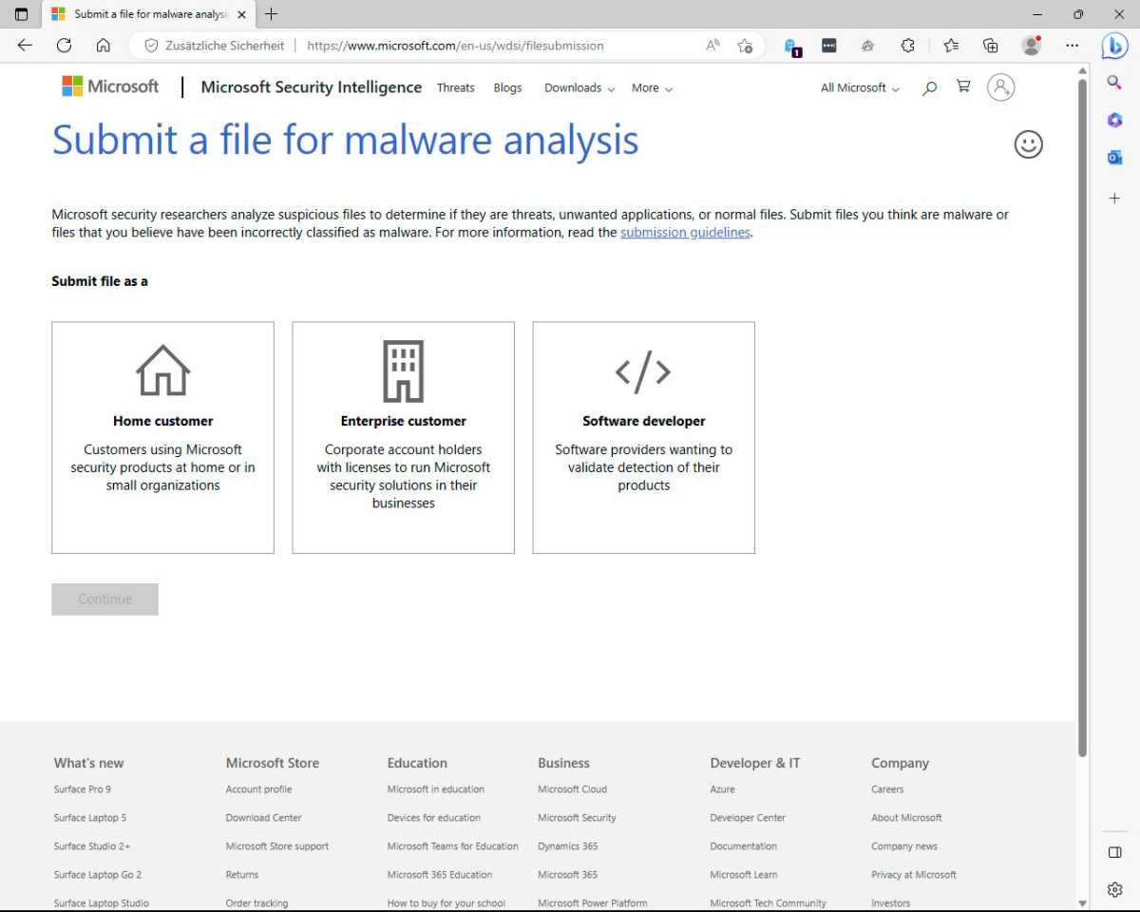Open the Ghostery extension icon
1140x912 pixels.
(791, 46)
